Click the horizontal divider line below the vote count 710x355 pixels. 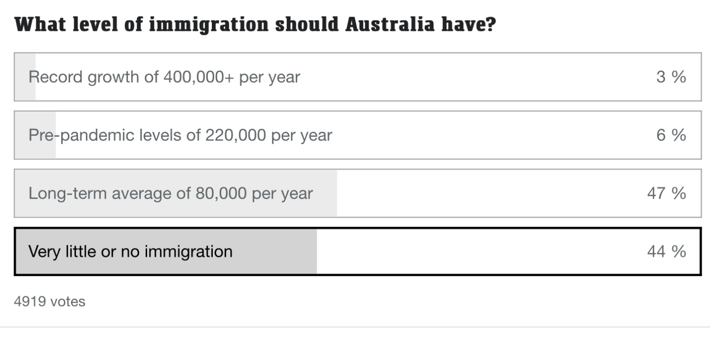point(355,327)
